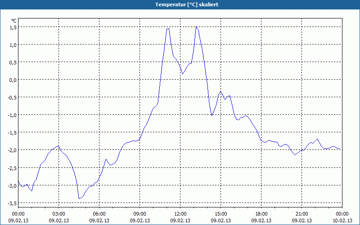Click the 09.02.13 date under 12:00
The height and width of the screenshot is (225, 360).
click(x=180, y=220)
